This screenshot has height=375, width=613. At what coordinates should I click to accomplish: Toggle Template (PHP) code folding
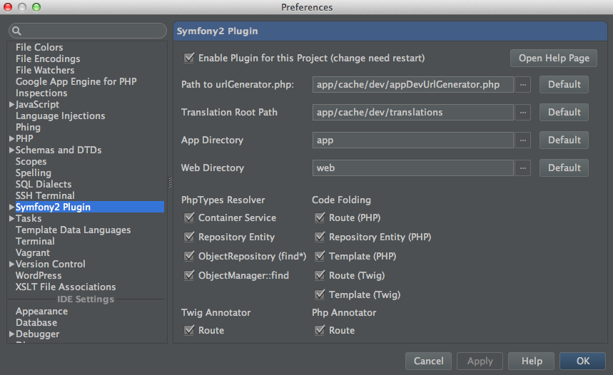(320, 256)
